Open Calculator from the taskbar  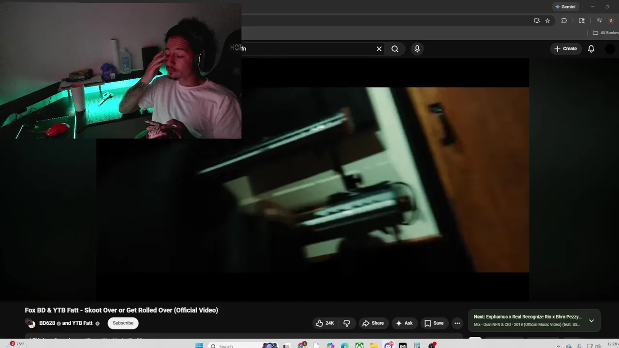tap(417, 345)
